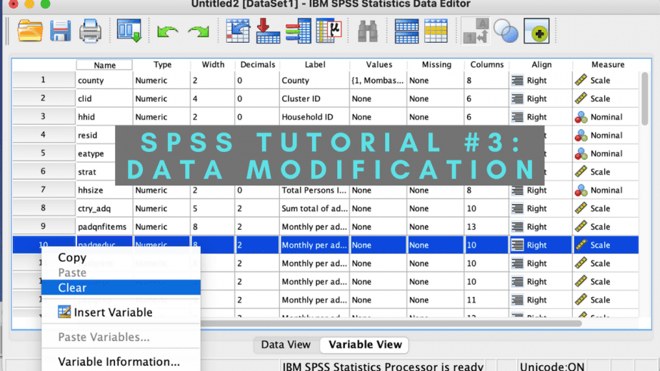Click the vertical scrollbar thumb
This screenshot has height=371, width=660.
[x=644, y=98]
